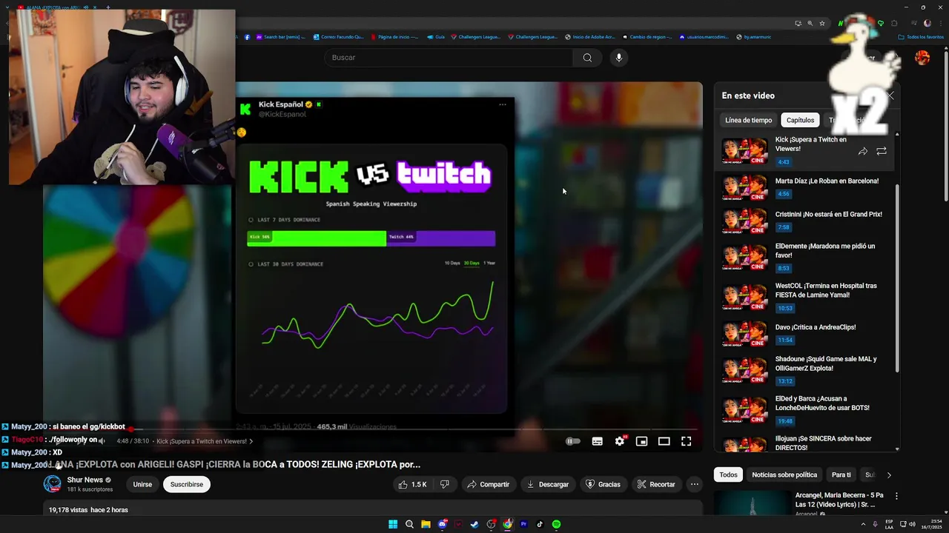Jump to Davo Critica a AndreaClips chapter
949x533 pixels.
805,334
